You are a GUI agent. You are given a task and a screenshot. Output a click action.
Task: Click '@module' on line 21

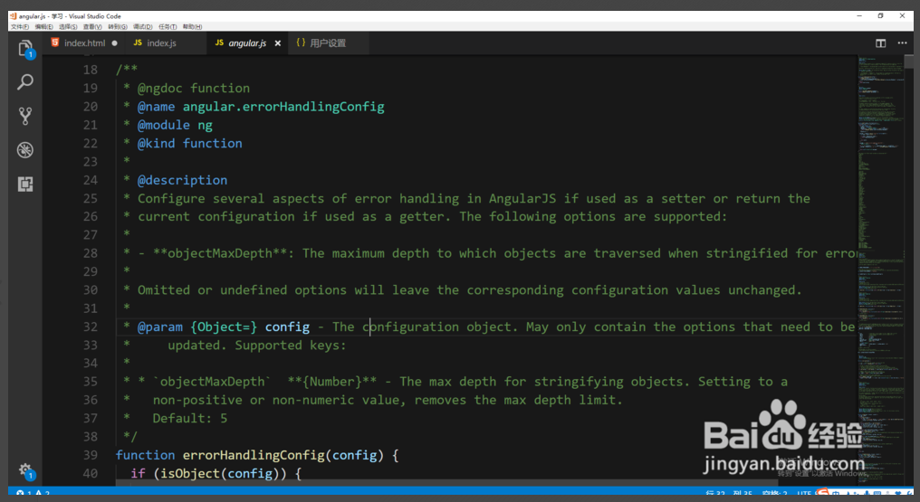[164, 125]
